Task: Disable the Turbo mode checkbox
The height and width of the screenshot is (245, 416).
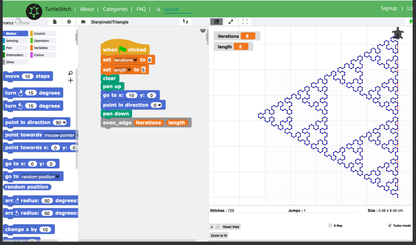Action: [x=390, y=226]
